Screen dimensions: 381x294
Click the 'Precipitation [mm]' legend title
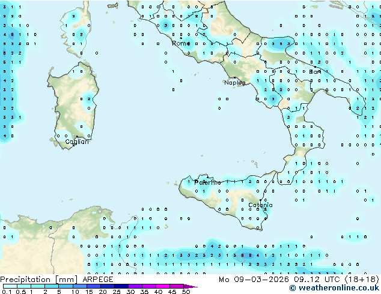pyautogui.click(x=39, y=280)
